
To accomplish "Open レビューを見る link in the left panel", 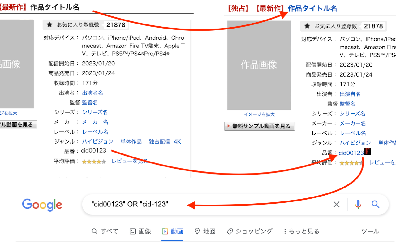I will point(130,161).
